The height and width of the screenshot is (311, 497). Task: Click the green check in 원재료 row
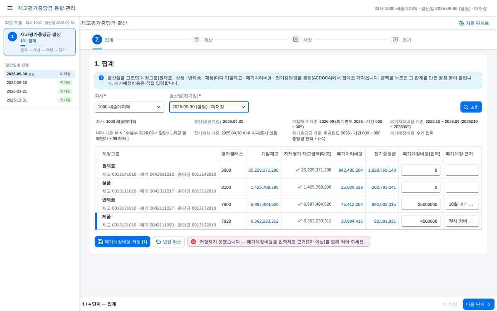[297, 170]
